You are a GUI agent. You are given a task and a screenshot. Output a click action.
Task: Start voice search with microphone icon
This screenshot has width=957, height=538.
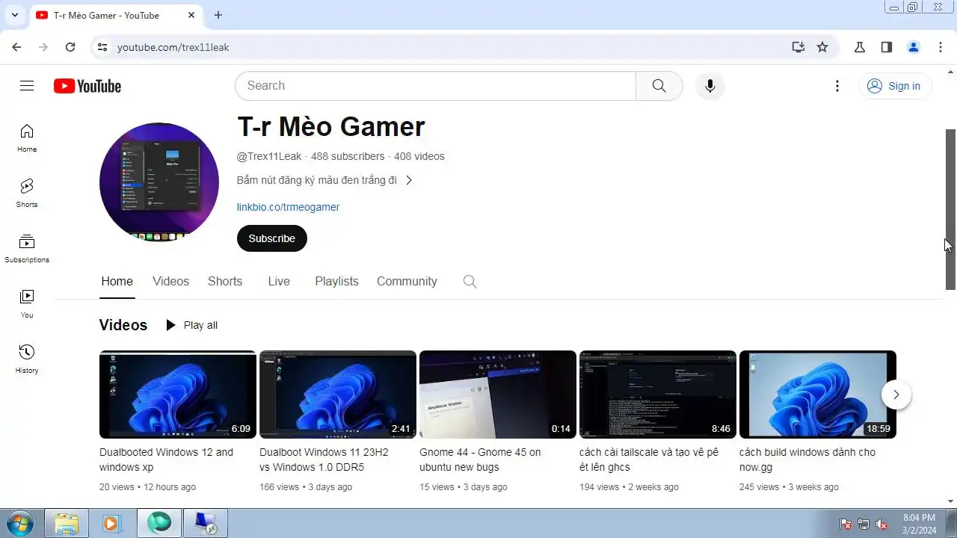click(710, 86)
